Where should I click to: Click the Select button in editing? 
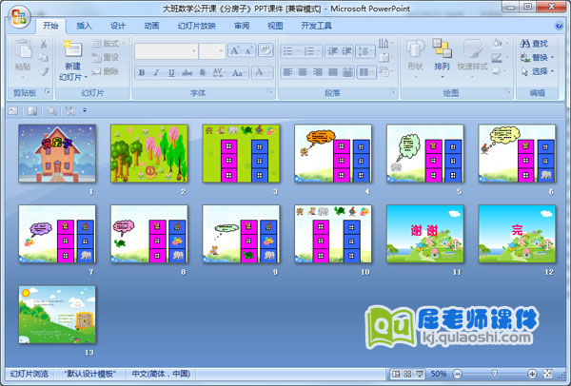(537, 71)
